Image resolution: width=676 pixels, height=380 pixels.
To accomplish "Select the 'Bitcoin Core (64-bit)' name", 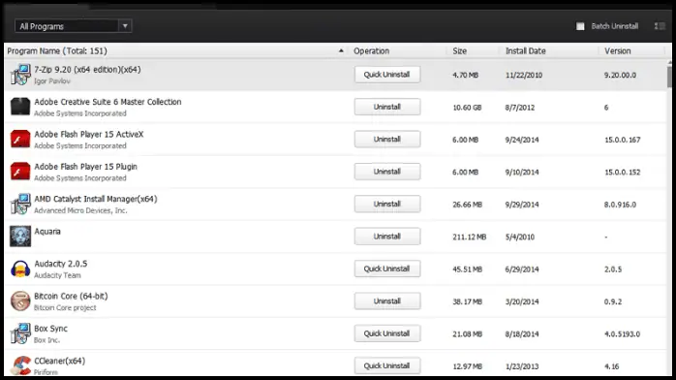I will point(71,296).
